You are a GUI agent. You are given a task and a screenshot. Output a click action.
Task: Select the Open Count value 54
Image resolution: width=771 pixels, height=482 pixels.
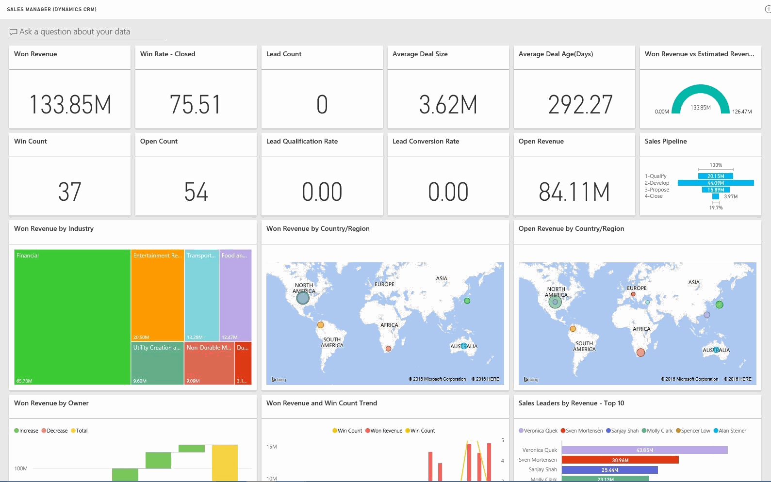tap(196, 192)
